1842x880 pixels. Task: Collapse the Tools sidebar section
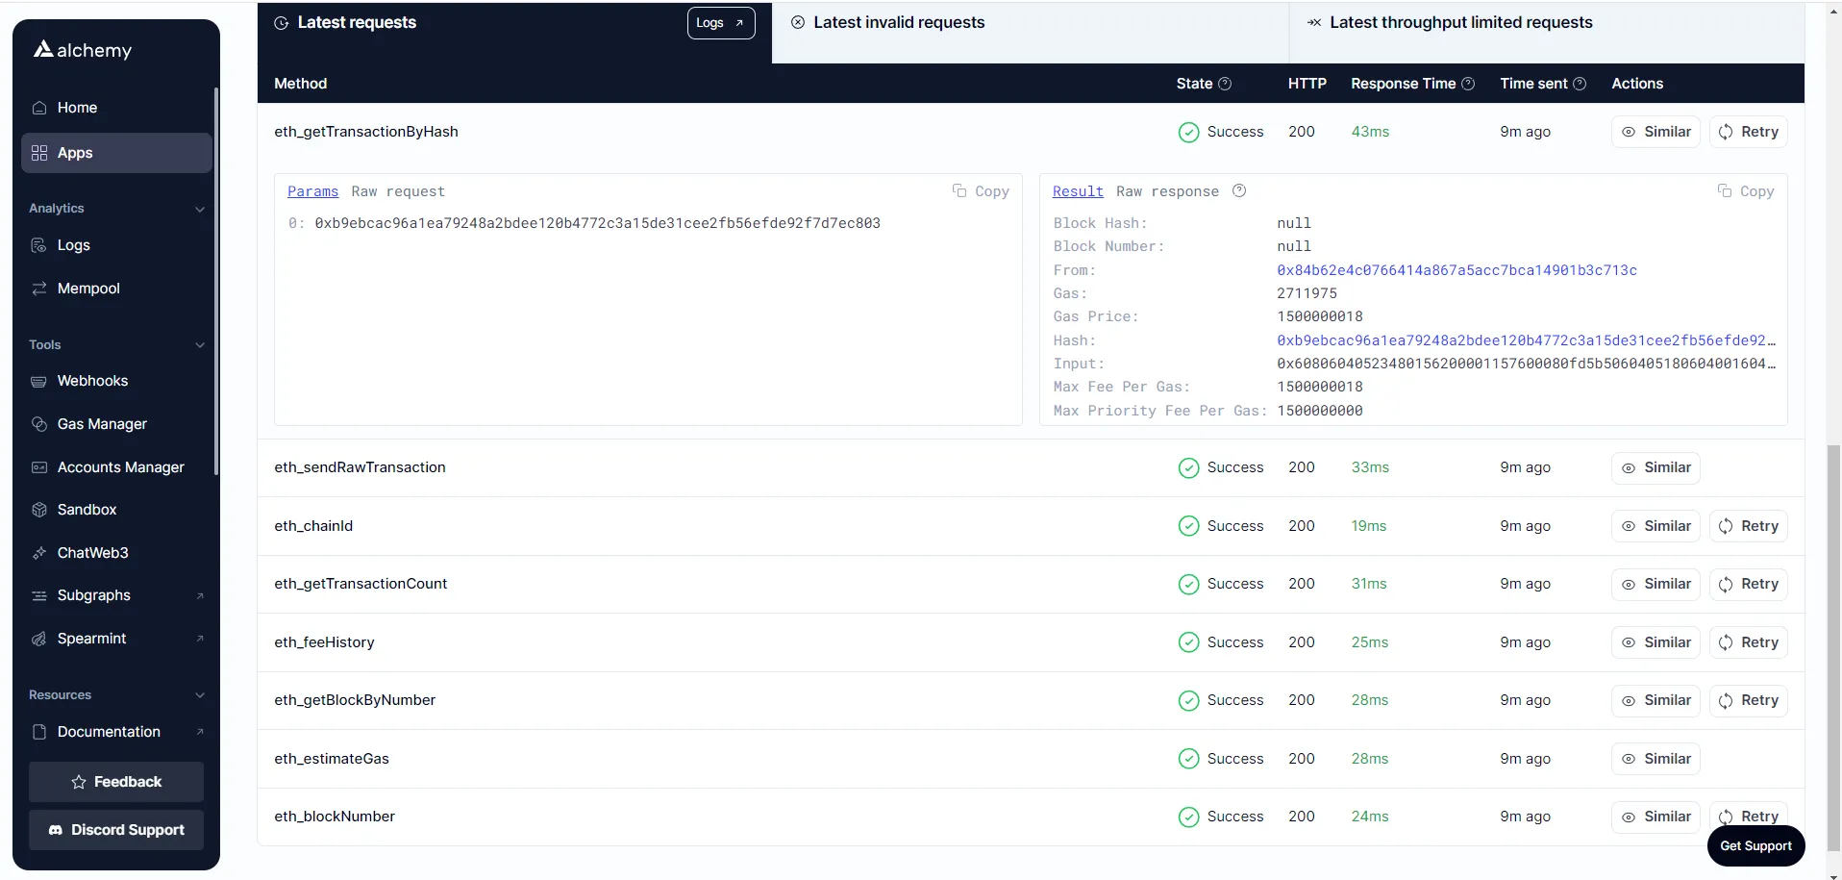[200, 345]
